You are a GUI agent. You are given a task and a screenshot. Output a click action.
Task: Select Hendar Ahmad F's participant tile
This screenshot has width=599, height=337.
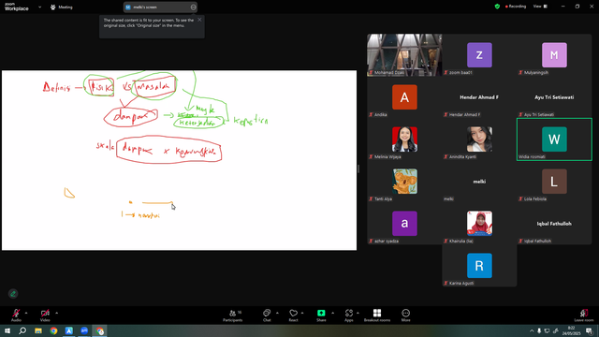479,97
